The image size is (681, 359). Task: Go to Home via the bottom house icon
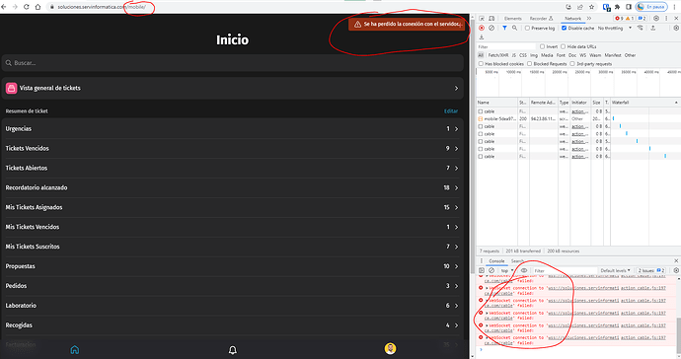tap(75, 349)
